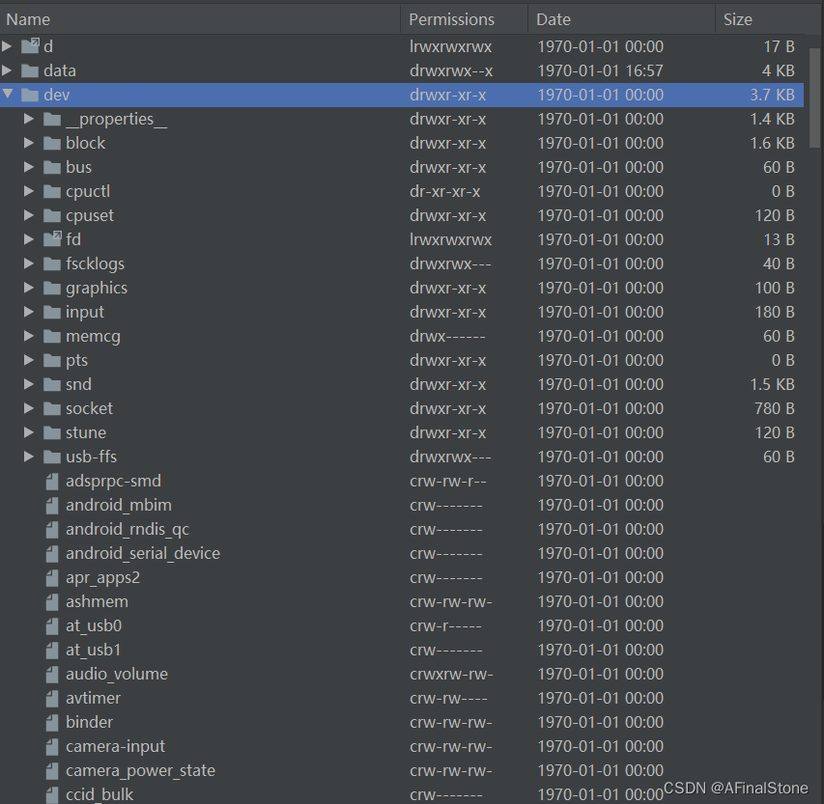
Task: Expand the graphics folder arrow
Action: point(29,288)
